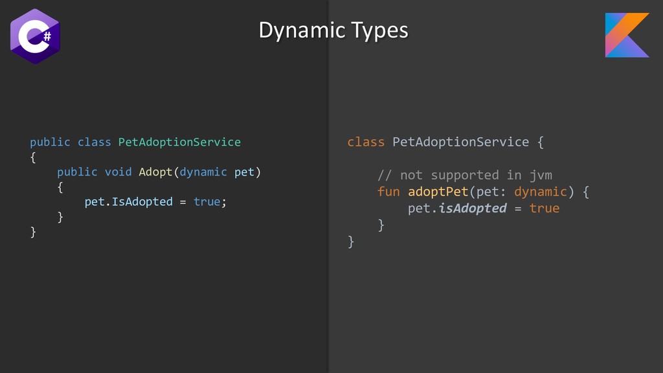
Task: Select the 'Dynamic Types' slide title
Action: point(333,30)
